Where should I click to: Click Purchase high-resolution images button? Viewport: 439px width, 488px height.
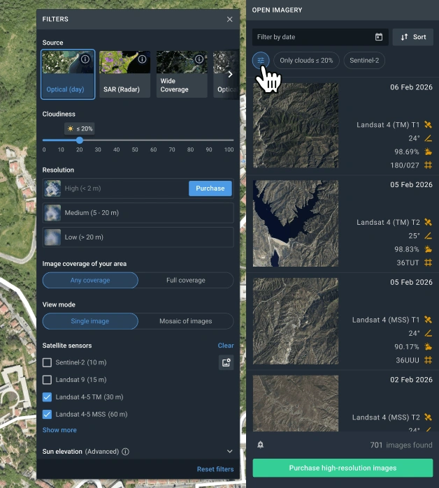(343, 468)
